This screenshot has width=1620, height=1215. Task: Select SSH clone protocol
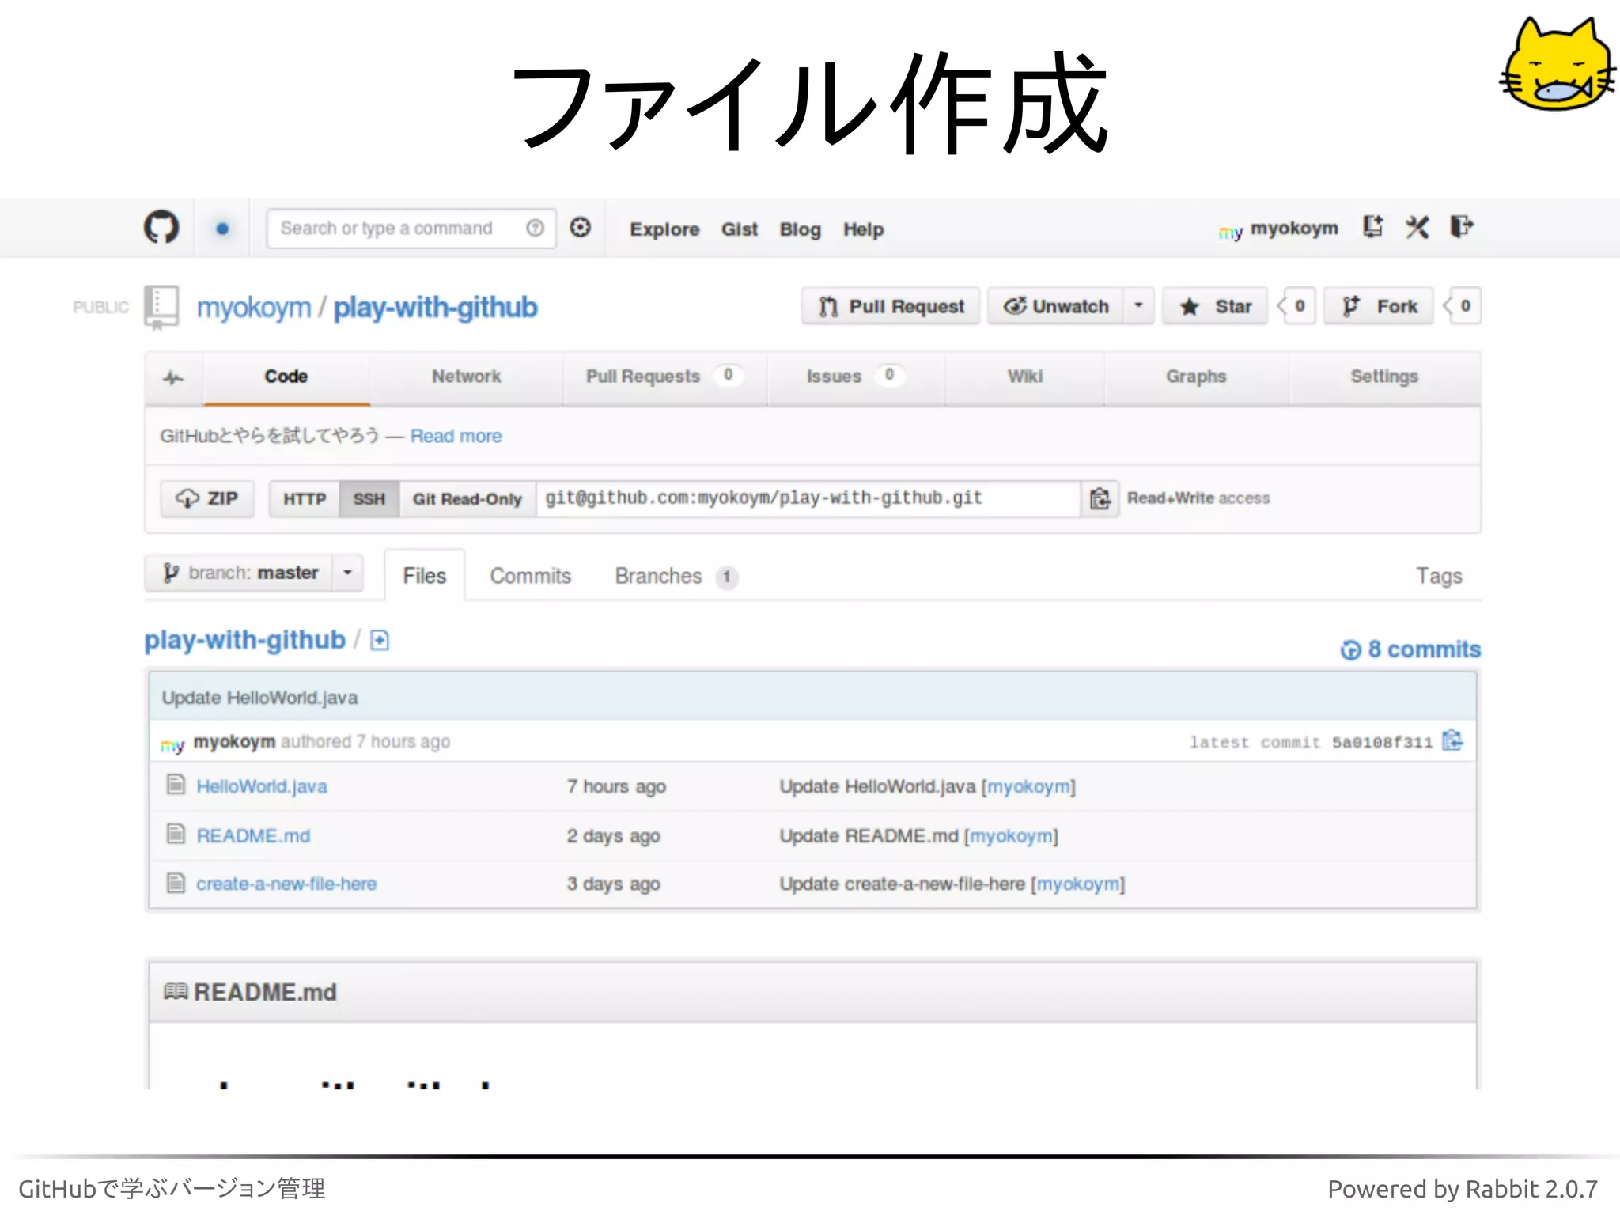click(369, 499)
